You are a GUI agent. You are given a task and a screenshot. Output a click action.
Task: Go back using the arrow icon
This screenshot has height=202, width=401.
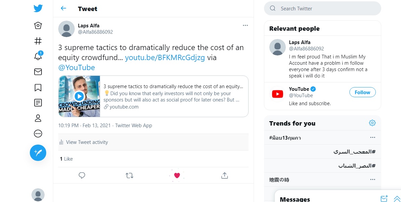point(63,8)
